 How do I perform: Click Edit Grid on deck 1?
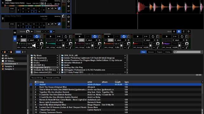35,3
